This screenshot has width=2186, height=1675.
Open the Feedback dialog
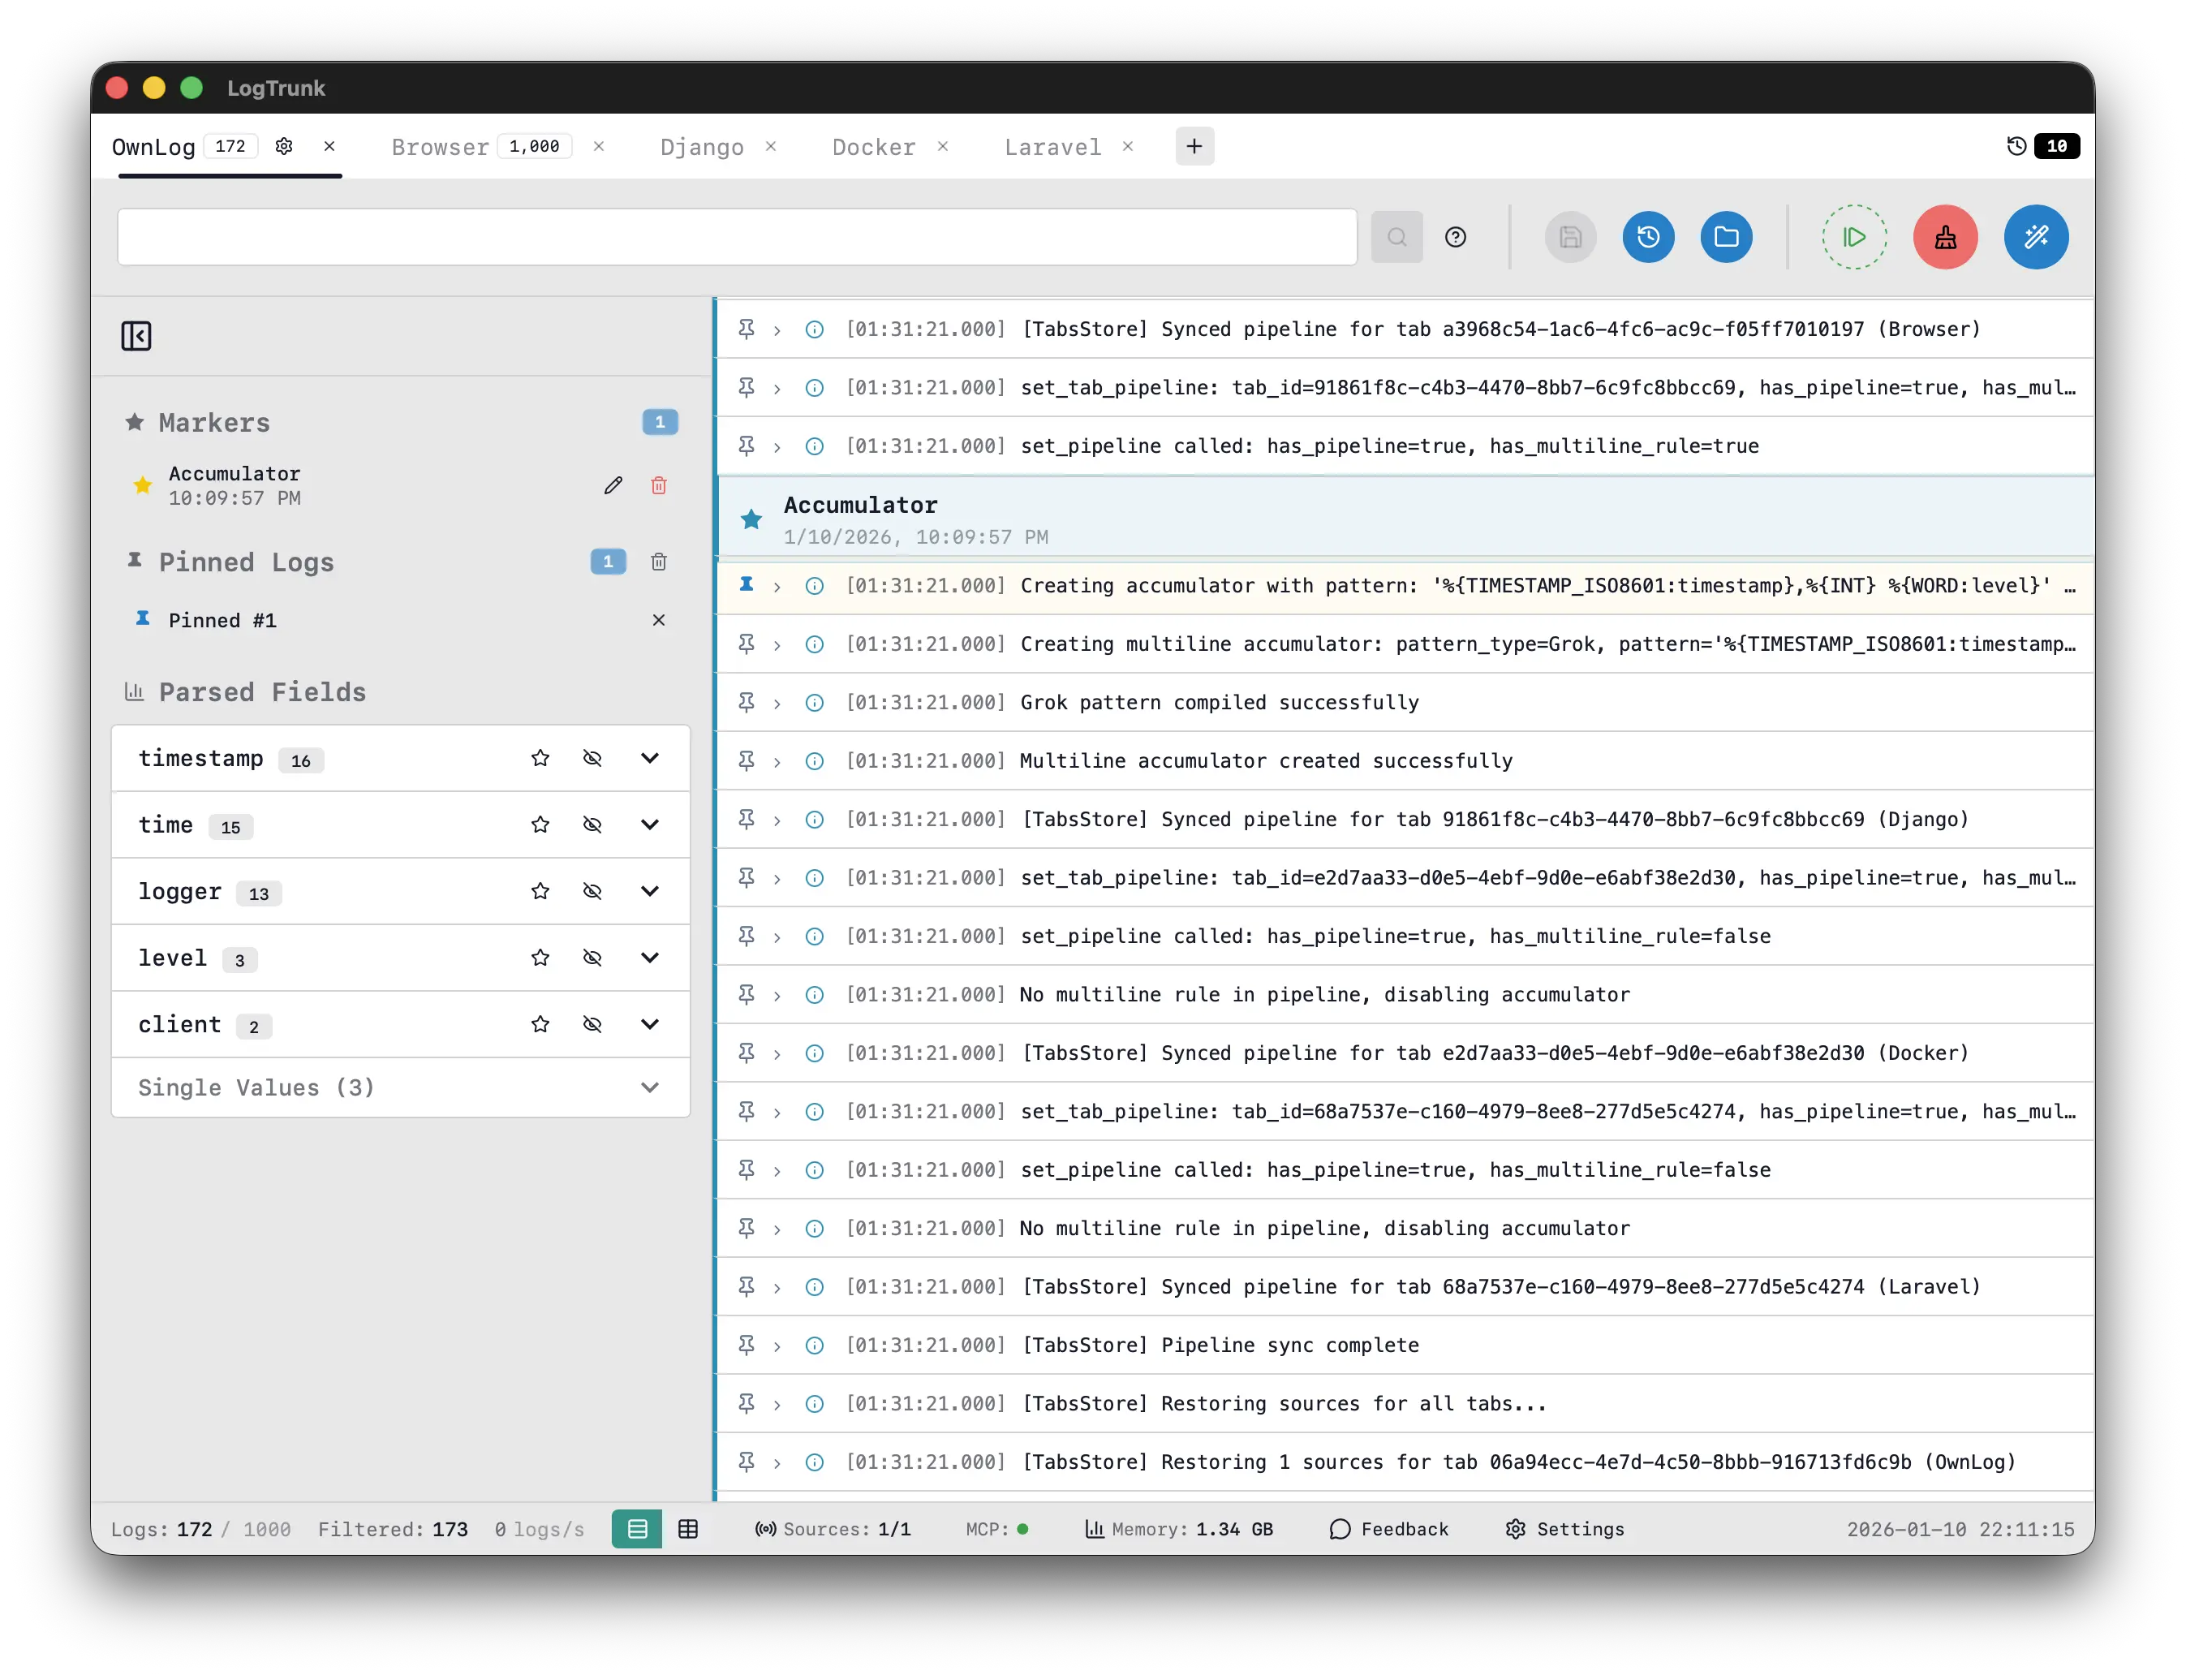pyautogui.click(x=1388, y=1528)
